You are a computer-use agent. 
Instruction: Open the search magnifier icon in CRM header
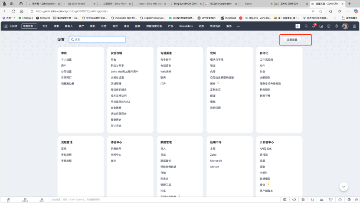306,26
